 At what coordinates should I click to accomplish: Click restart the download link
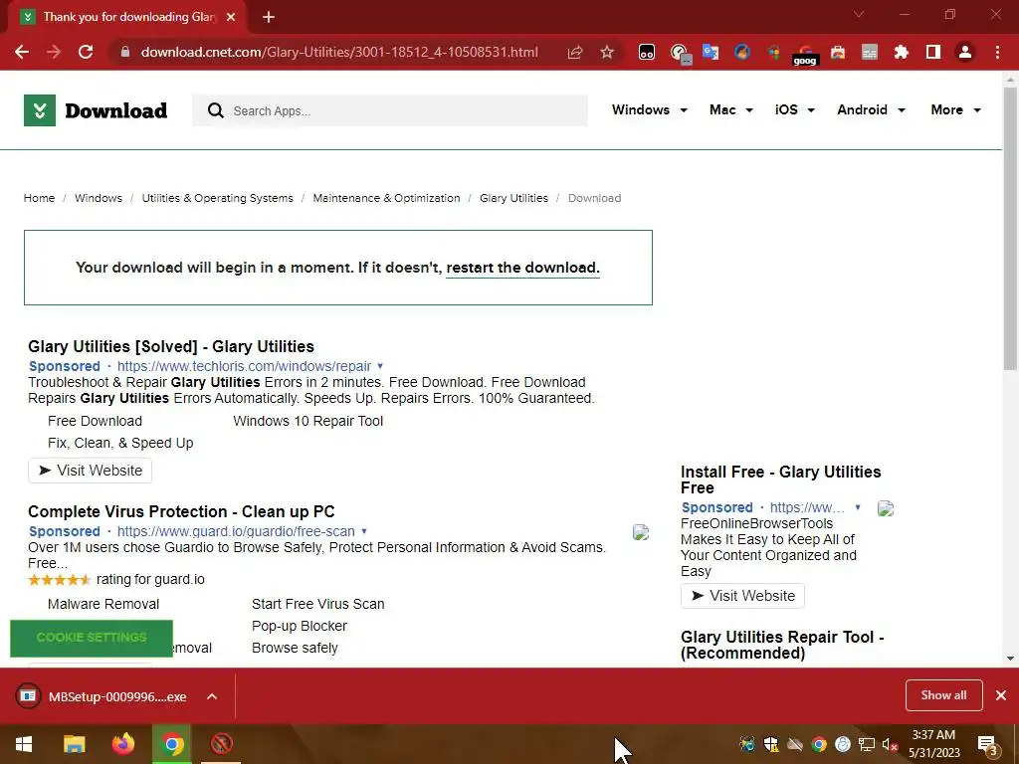(x=522, y=268)
